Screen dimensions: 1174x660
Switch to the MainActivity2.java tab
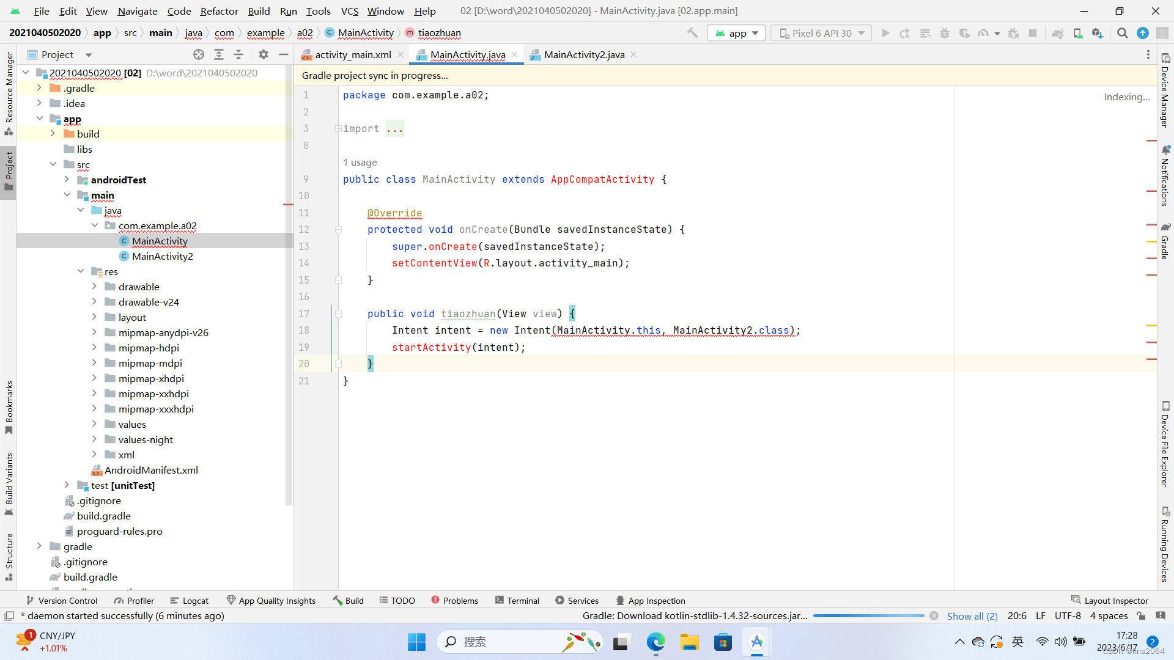(583, 54)
